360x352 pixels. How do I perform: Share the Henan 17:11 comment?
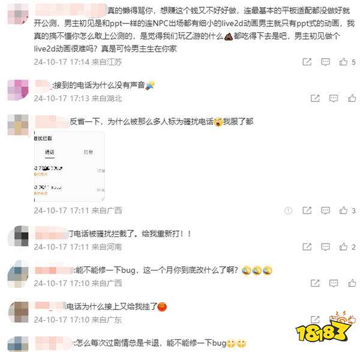coord(307,246)
